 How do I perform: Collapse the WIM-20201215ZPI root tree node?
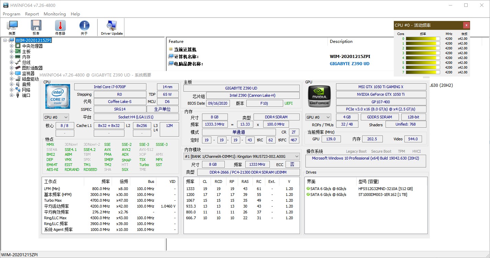[5, 40]
